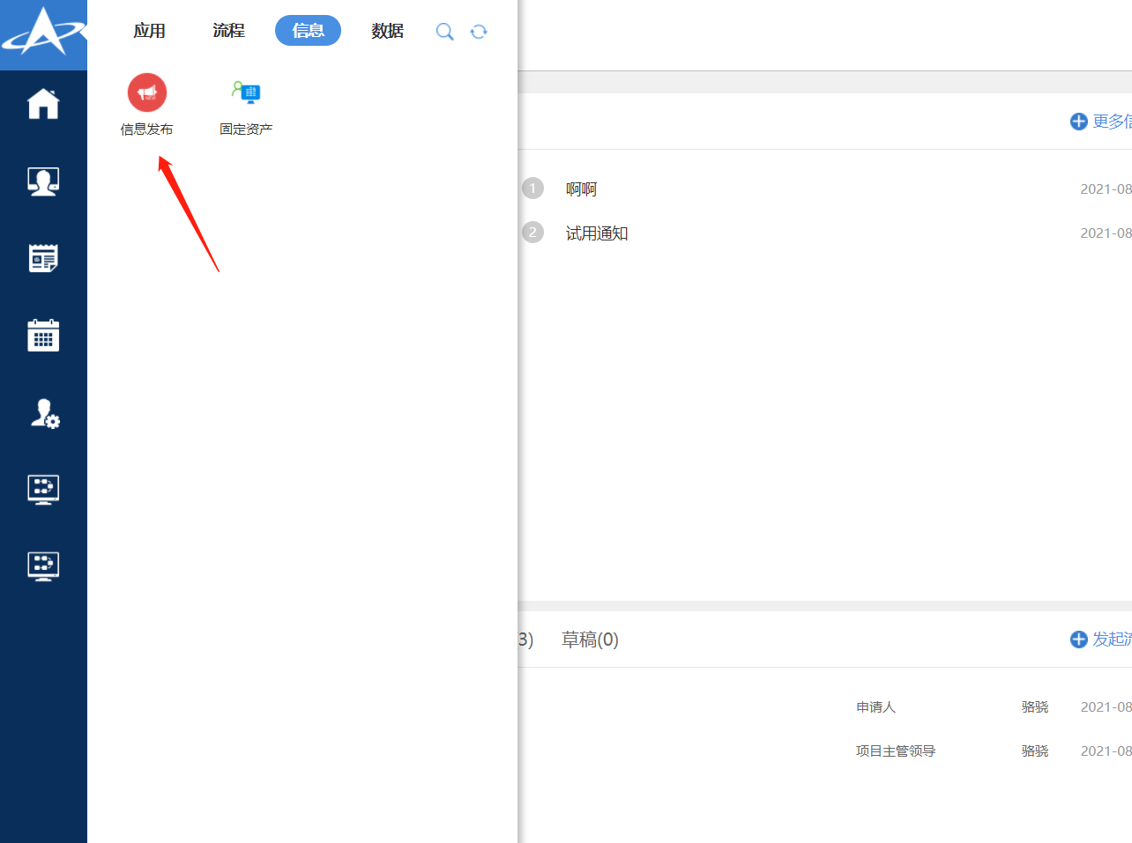Screen dimensions: 1132x843
Task: Open the 信息发布 megaphone app
Action: tap(147, 92)
